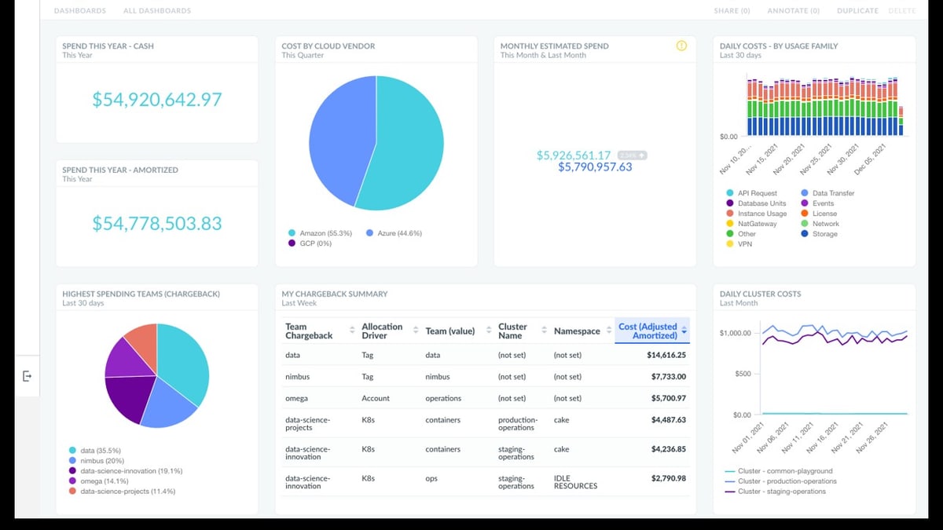Sort by Namespace column arrows
Viewport: 943px width, 530px height.
click(609, 331)
